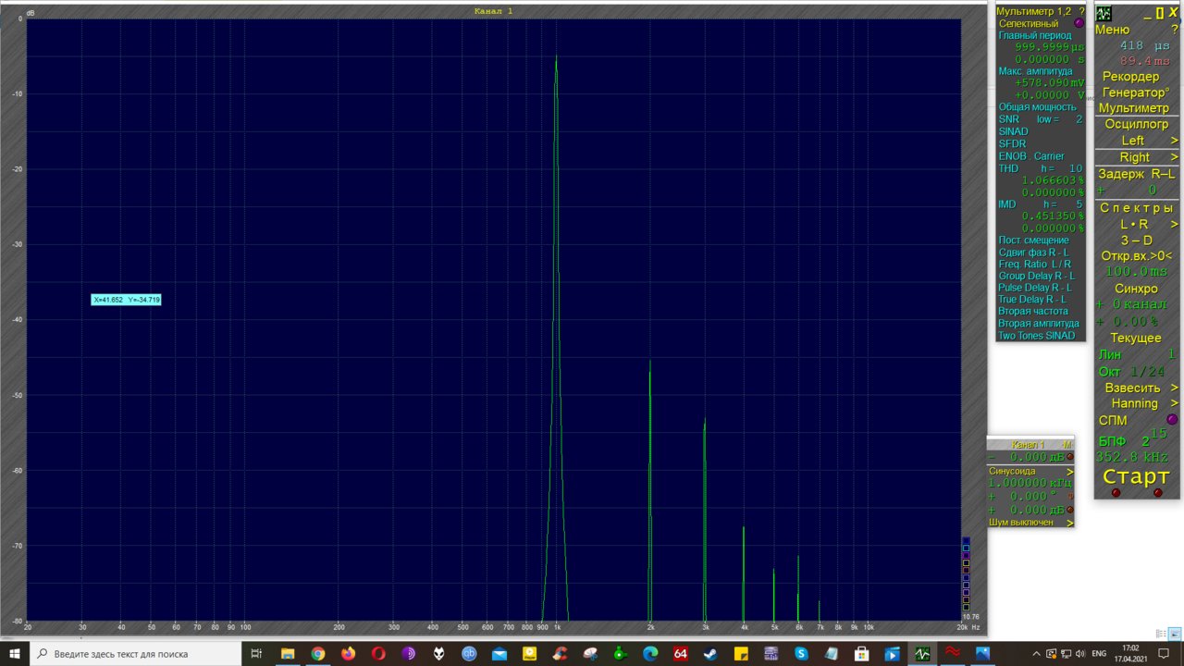Open Google Chrome from the taskbar
1184x666 pixels.
(x=317, y=654)
